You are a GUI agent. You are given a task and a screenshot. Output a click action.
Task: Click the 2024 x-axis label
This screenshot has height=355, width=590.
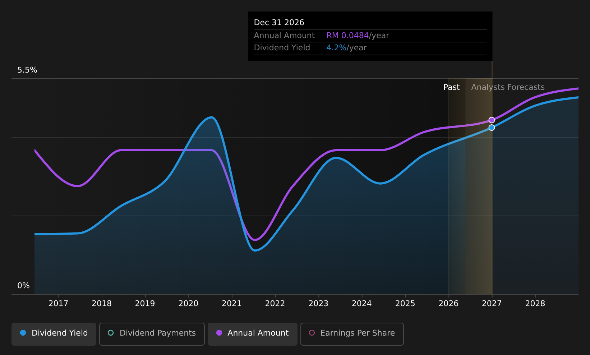(x=362, y=304)
